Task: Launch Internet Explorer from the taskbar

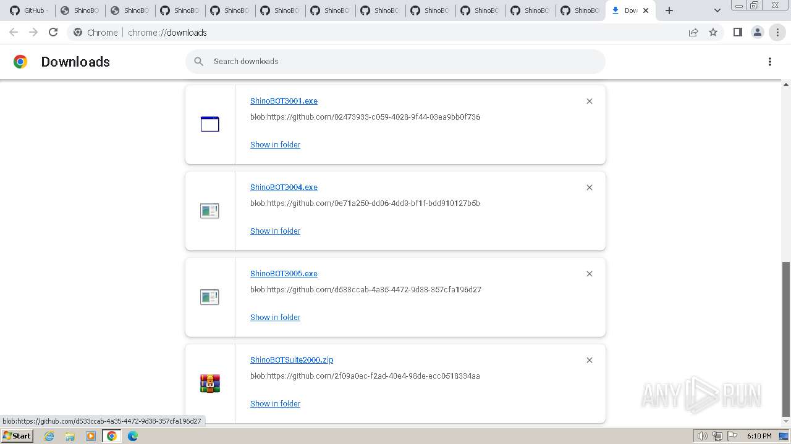Action: (49, 436)
